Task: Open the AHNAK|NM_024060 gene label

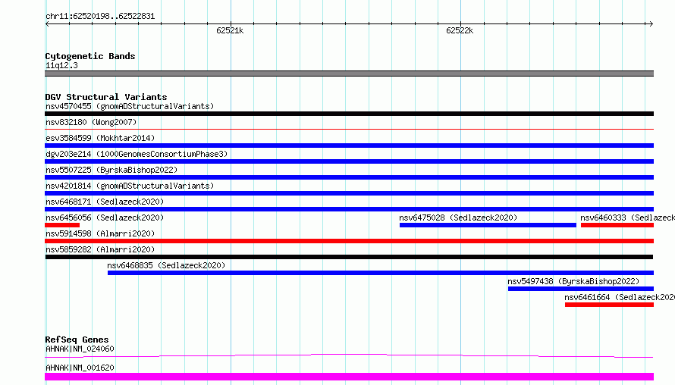Action: tap(80, 349)
